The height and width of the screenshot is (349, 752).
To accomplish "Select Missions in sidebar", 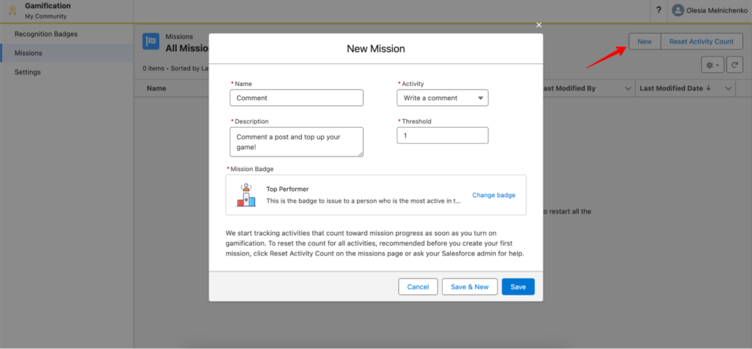I will tap(67, 53).
